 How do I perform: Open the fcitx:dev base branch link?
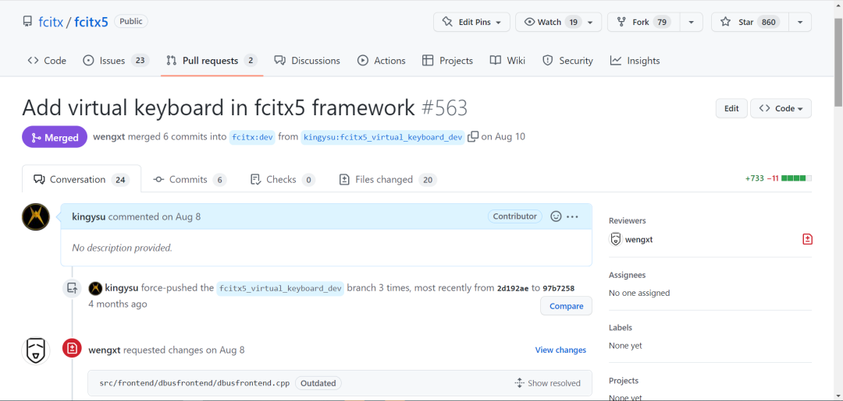(253, 137)
